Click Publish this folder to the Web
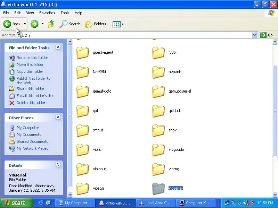The width and height of the screenshot is (278, 208). coord(33,80)
